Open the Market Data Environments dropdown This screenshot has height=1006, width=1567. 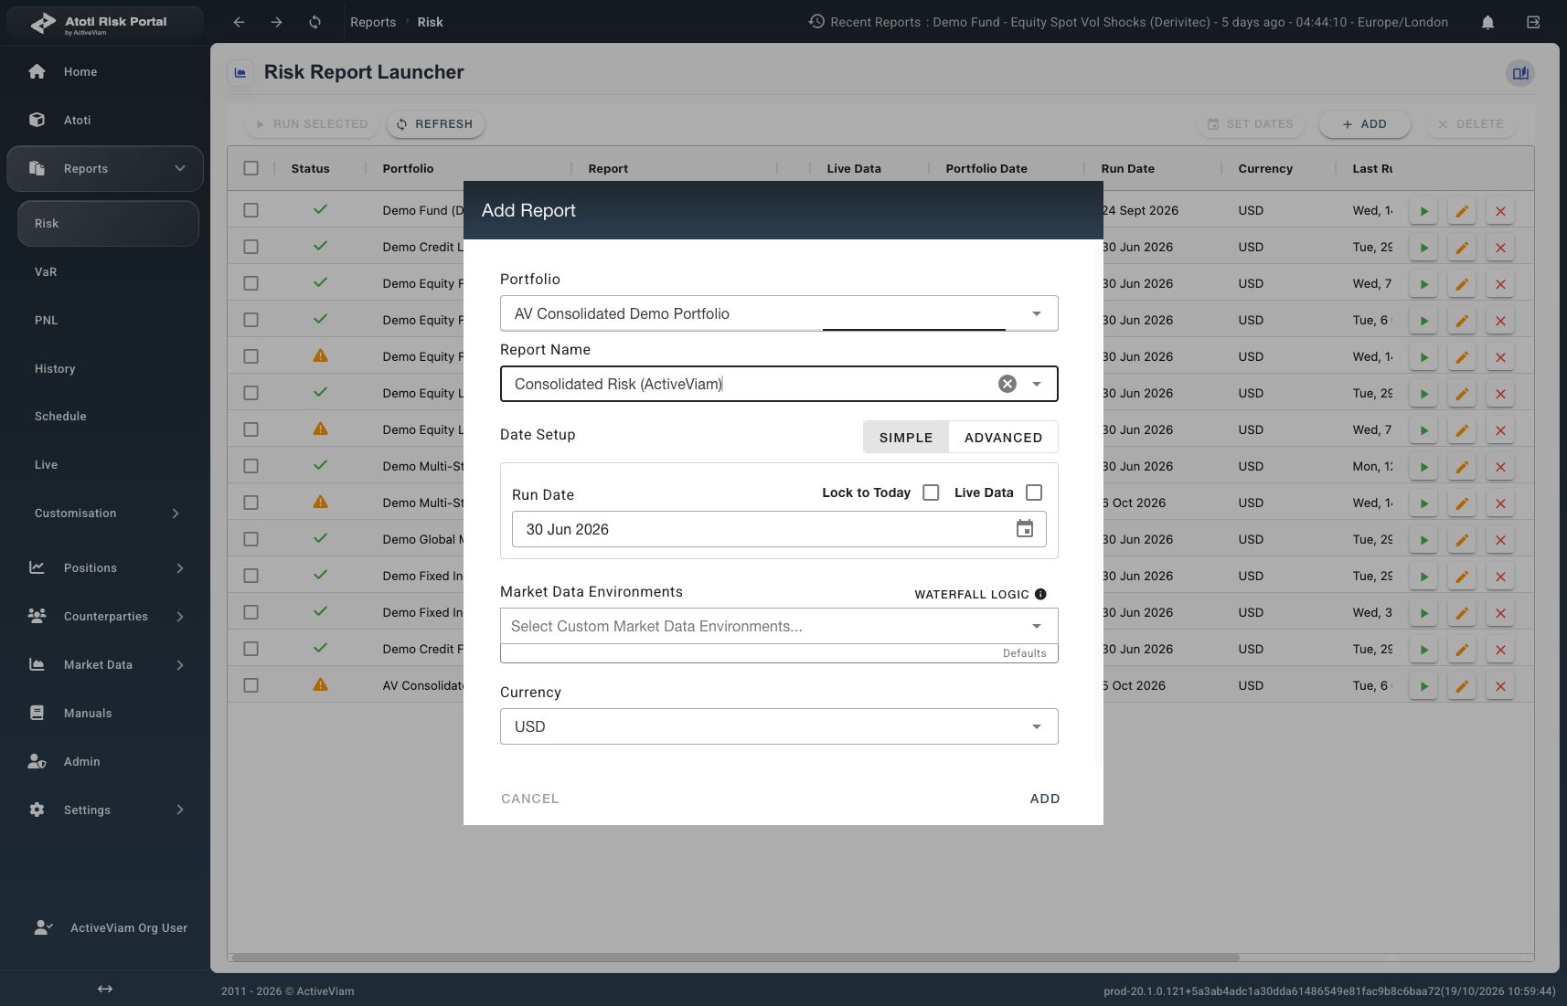click(779, 626)
